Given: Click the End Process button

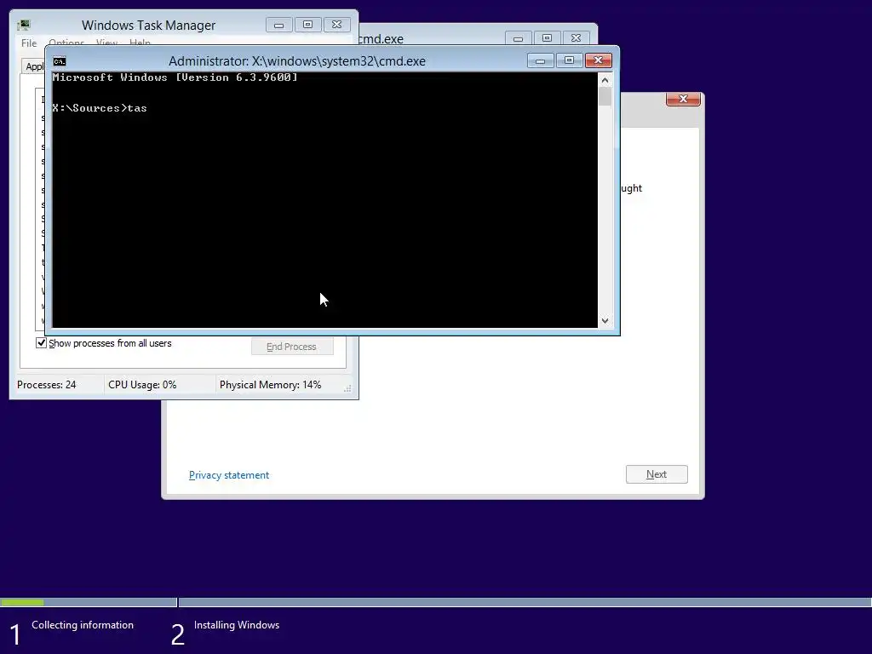Looking at the screenshot, I should click(292, 347).
